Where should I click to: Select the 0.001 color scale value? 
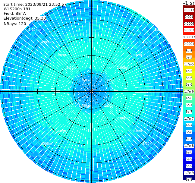(x=189, y=17)
